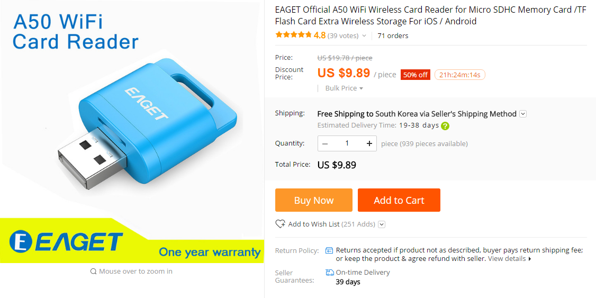Screen dimensions: 596x298
Task: Click the Add to Cart button
Action: tap(399, 200)
